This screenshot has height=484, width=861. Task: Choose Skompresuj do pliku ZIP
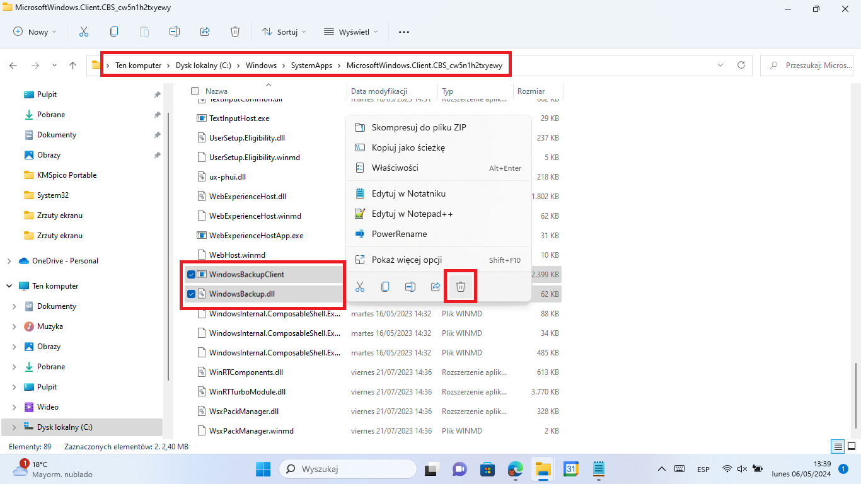pos(438,127)
